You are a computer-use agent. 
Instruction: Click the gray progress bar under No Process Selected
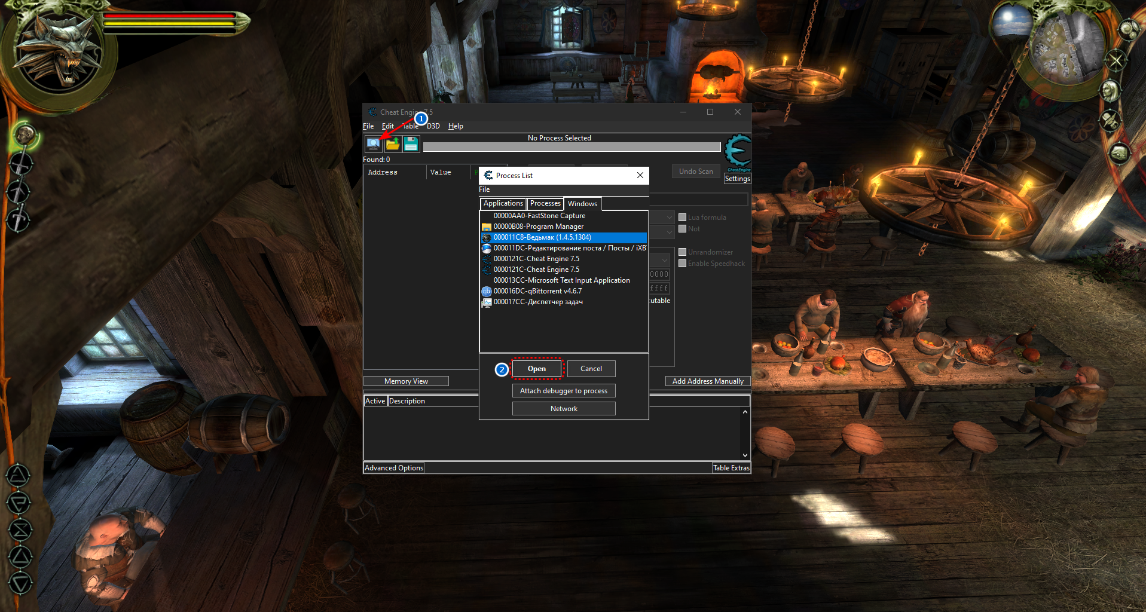(572, 147)
